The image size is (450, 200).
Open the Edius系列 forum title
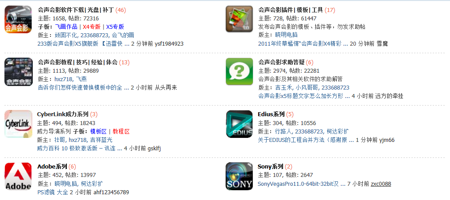pos(271,114)
